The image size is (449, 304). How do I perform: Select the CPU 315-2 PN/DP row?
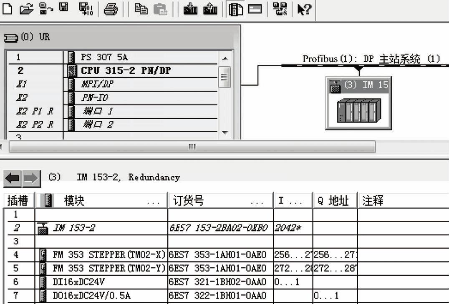point(112,70)
